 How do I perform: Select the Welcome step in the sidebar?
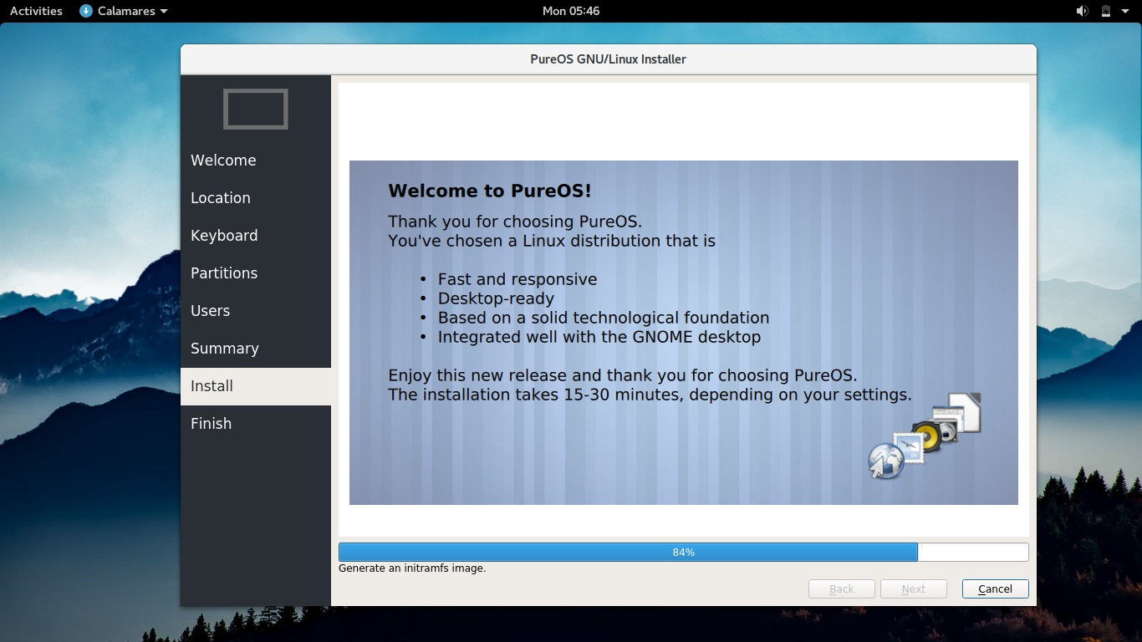pyautogui.click(x=223, y=160)
